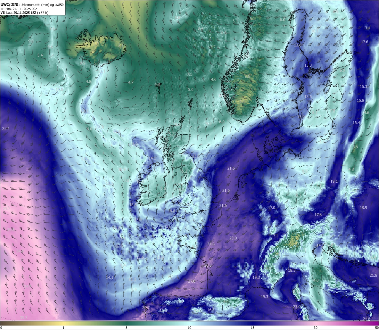Image resolution: width=379 pixels, height=330 pixels.
Task: Select the 5.6 value over Ireland
Action: [x=163, y=189]
